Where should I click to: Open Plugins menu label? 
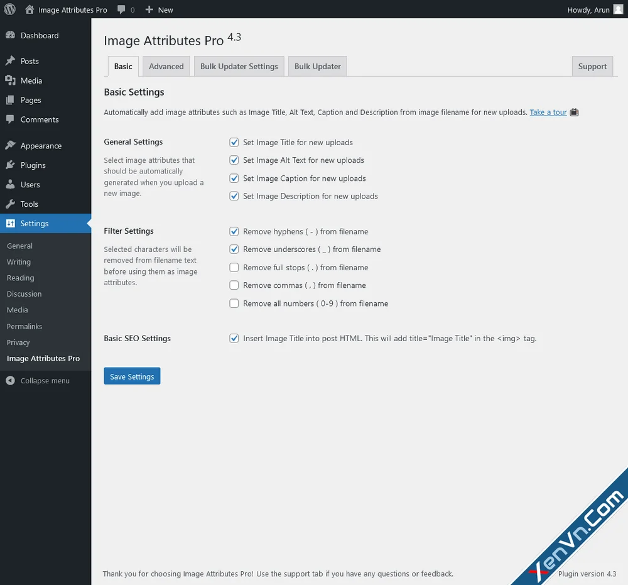(33, 165)
